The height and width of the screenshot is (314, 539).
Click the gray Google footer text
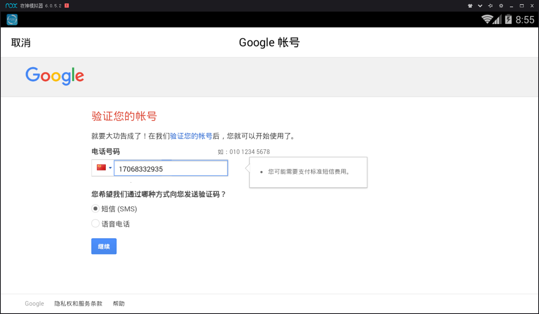pyautogui.click(x=34, y=304)
